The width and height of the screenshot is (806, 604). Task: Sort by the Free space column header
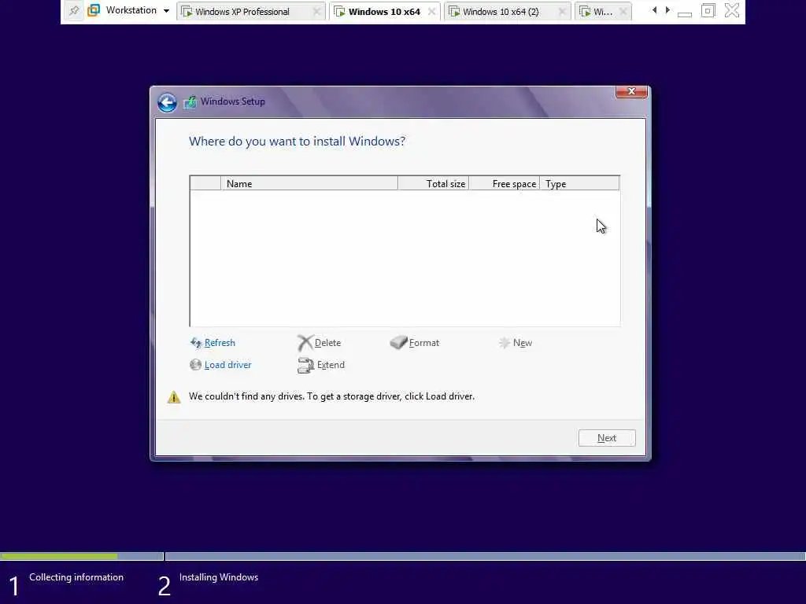tap(505, 183)
